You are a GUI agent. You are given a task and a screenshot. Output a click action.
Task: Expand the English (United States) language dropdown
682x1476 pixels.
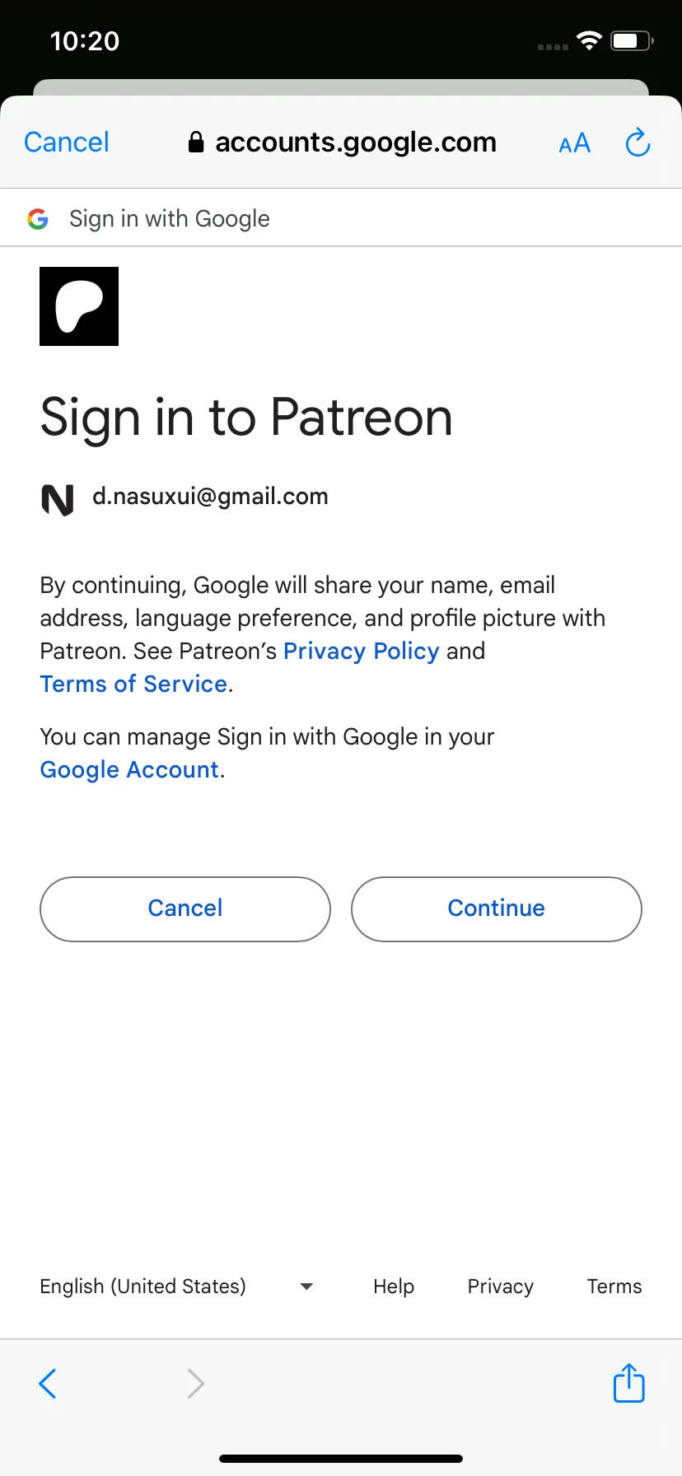[176, 1287]
